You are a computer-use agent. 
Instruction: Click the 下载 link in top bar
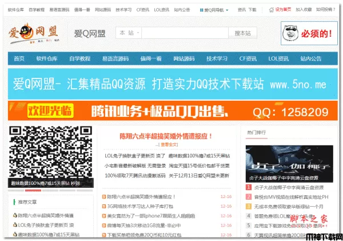tap(252, 10)
